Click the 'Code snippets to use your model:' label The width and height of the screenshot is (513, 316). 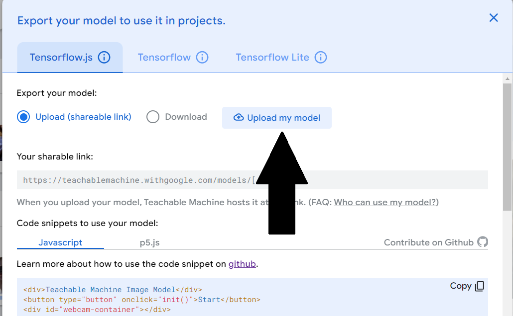click(87, 223)
